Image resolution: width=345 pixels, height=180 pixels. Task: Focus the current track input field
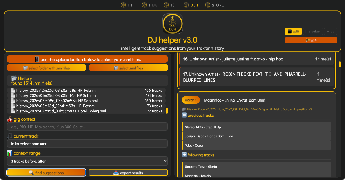[87, 144]
